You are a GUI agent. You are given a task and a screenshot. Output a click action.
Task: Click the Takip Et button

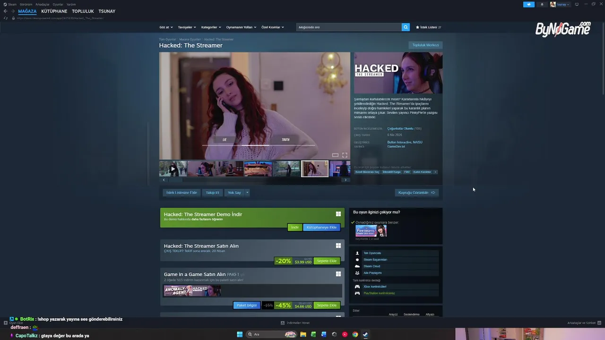click(213, 193)
